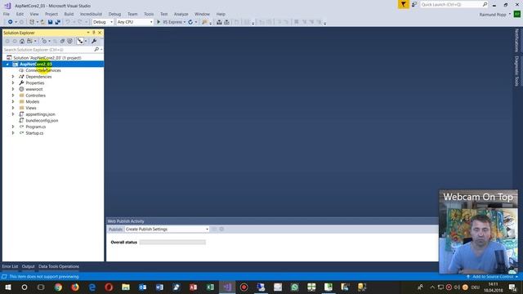Click the Navigate Backward toolbar button
Image resolution: width=523 pixels, height=294 pixels.
[11, 22]
